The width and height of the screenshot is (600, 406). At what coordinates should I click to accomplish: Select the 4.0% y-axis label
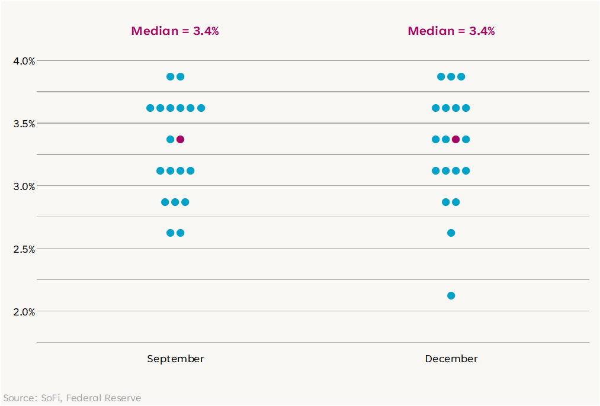[x=24, y=60]
